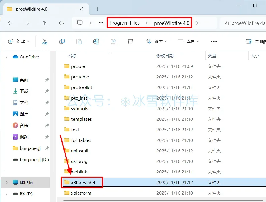Go up one folder level
Viewport: 266px width, 202px height.
pyautogui.click(x=44, y=23)
